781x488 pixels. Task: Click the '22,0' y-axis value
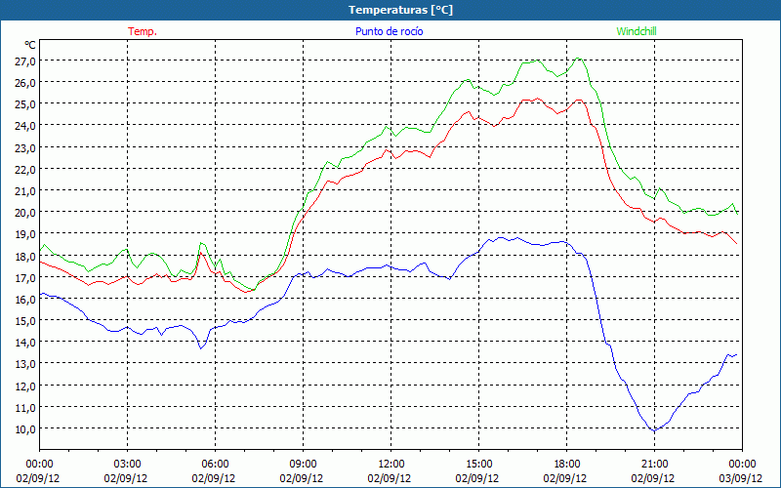[25, 169]
